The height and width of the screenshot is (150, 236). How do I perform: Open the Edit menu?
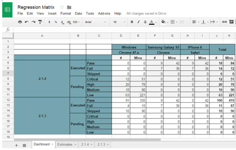pyautogui.click(x=30, y=13)
